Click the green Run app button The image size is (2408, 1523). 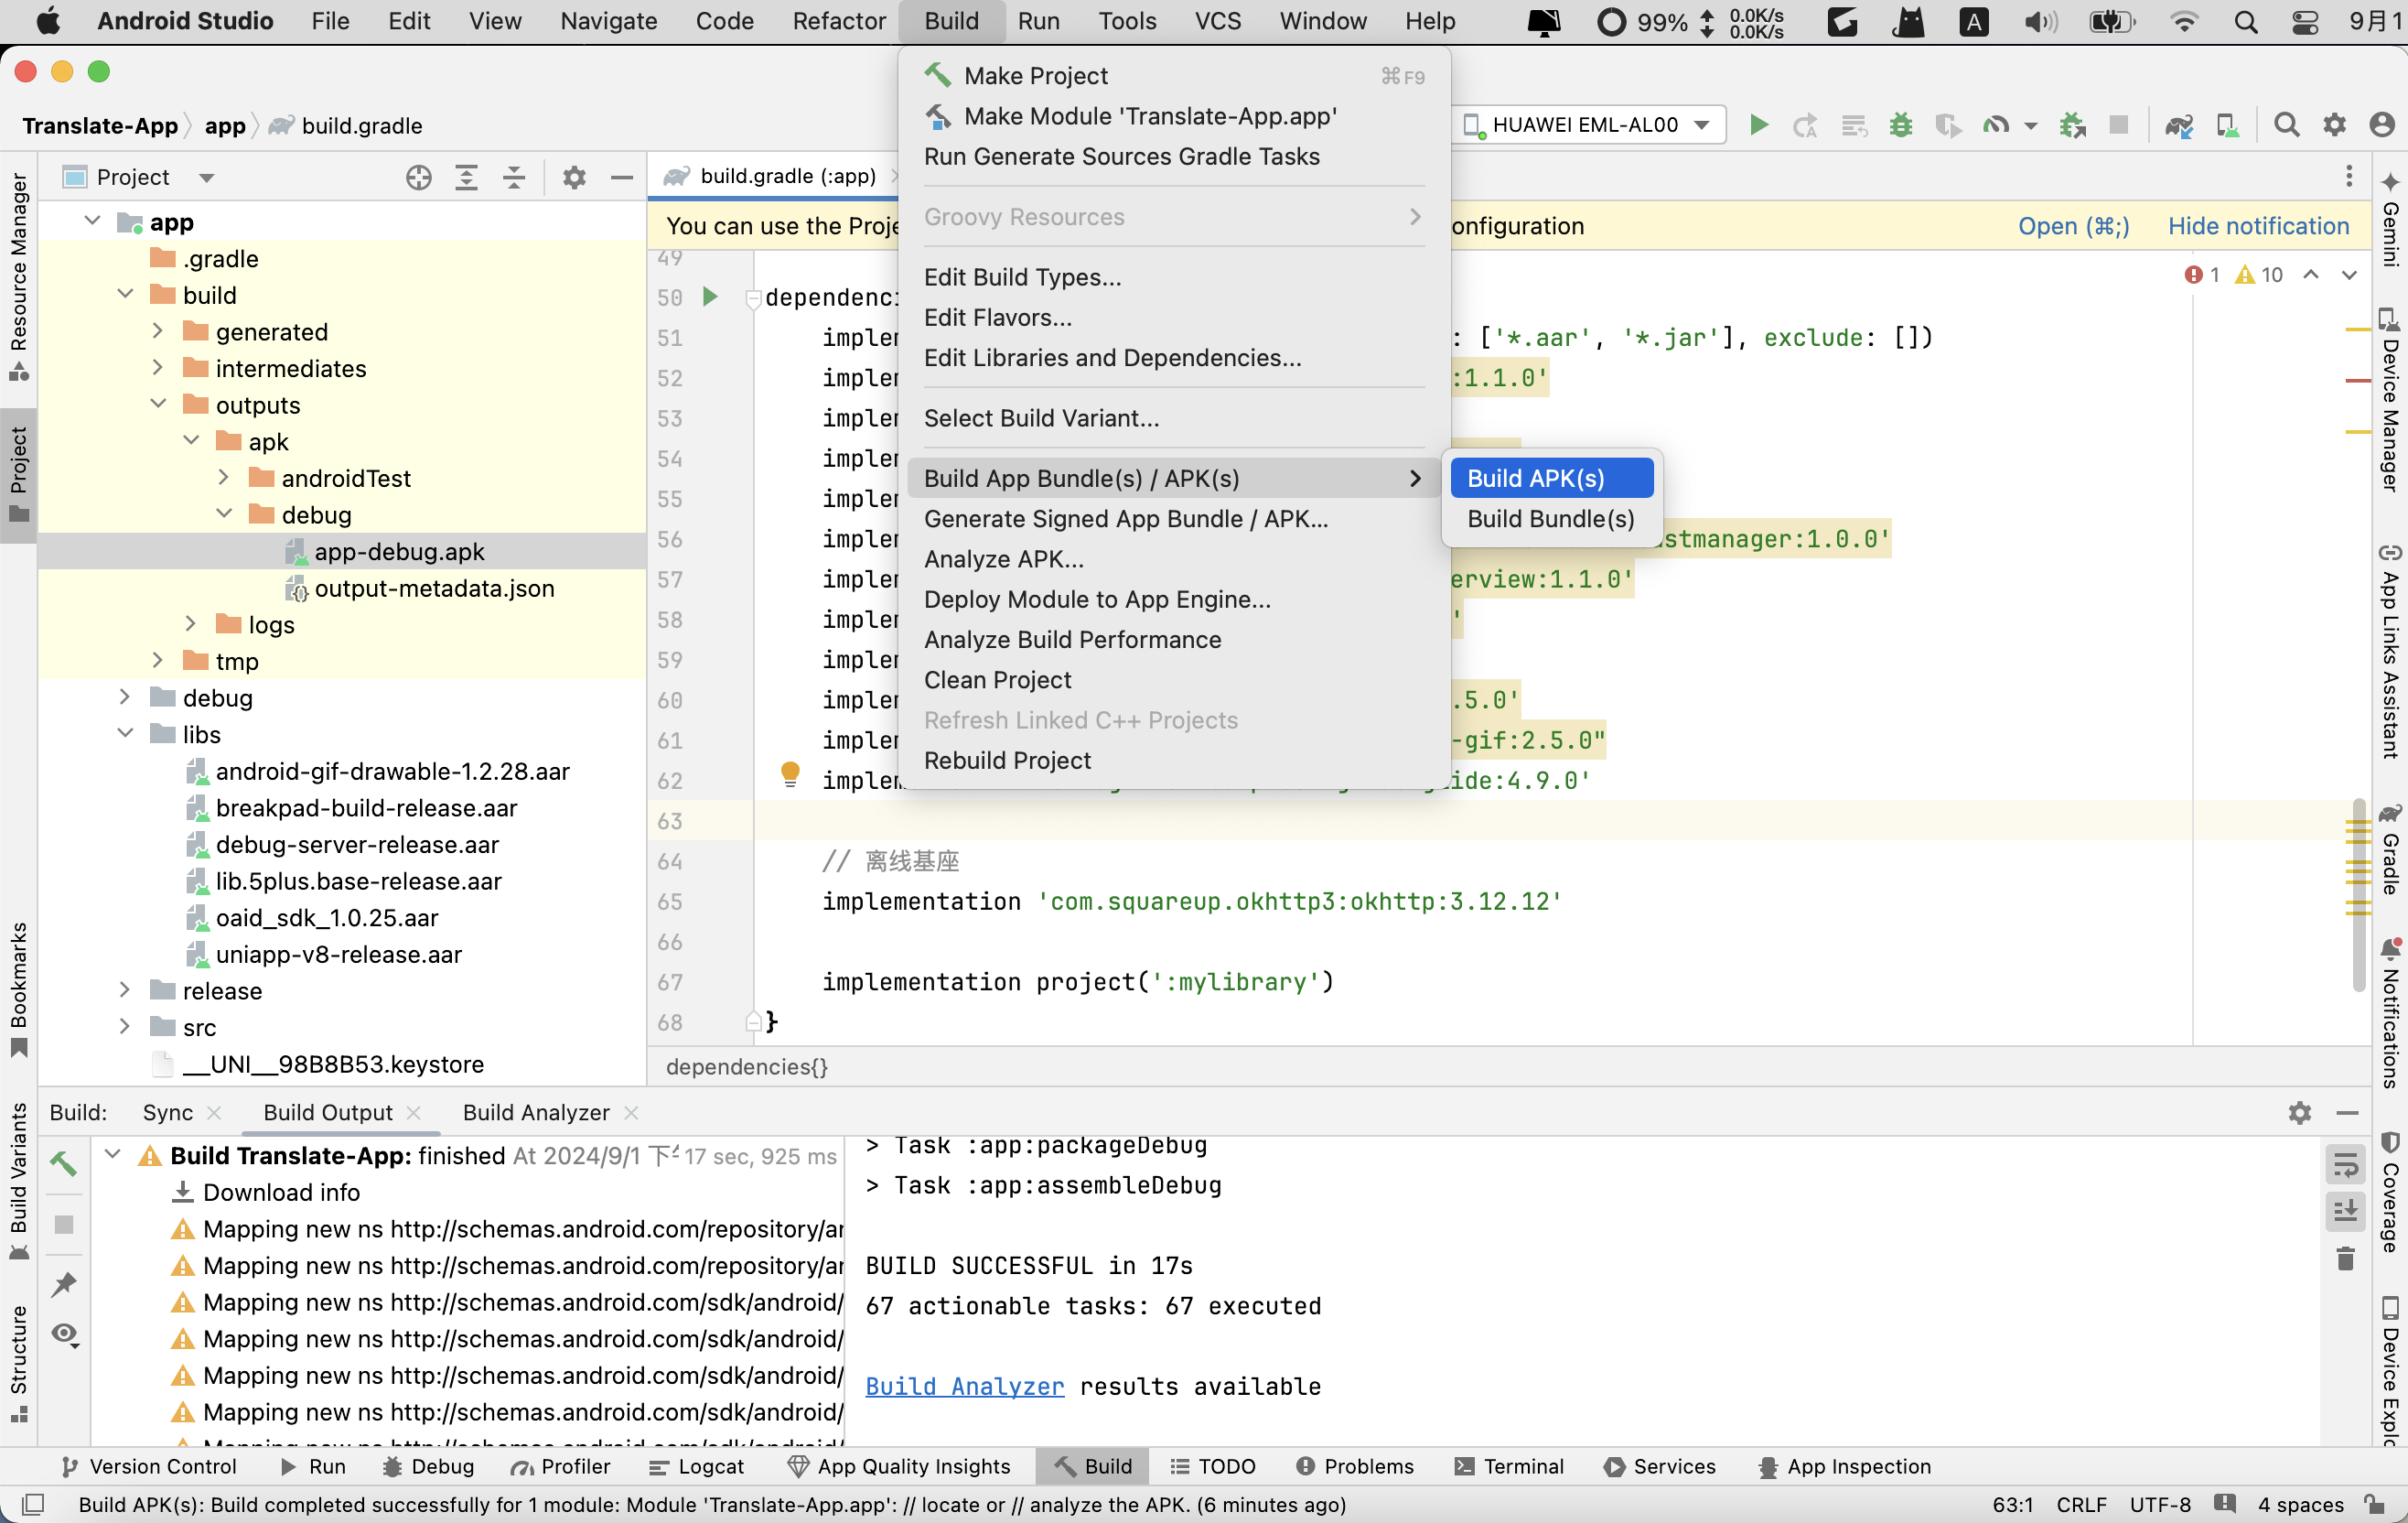click(x=1758, y=125)
